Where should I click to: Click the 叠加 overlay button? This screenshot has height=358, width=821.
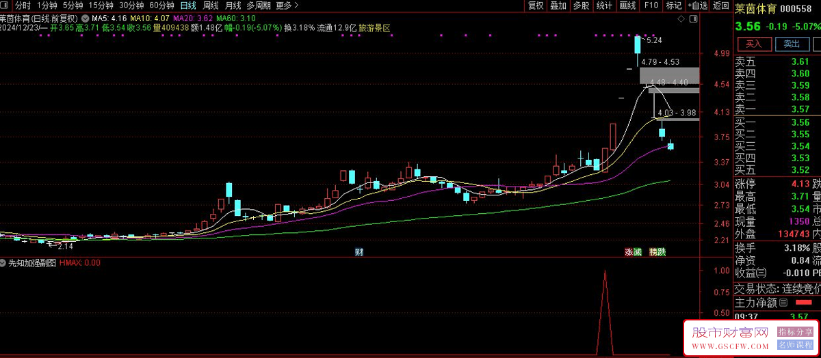tap(558, 5)
